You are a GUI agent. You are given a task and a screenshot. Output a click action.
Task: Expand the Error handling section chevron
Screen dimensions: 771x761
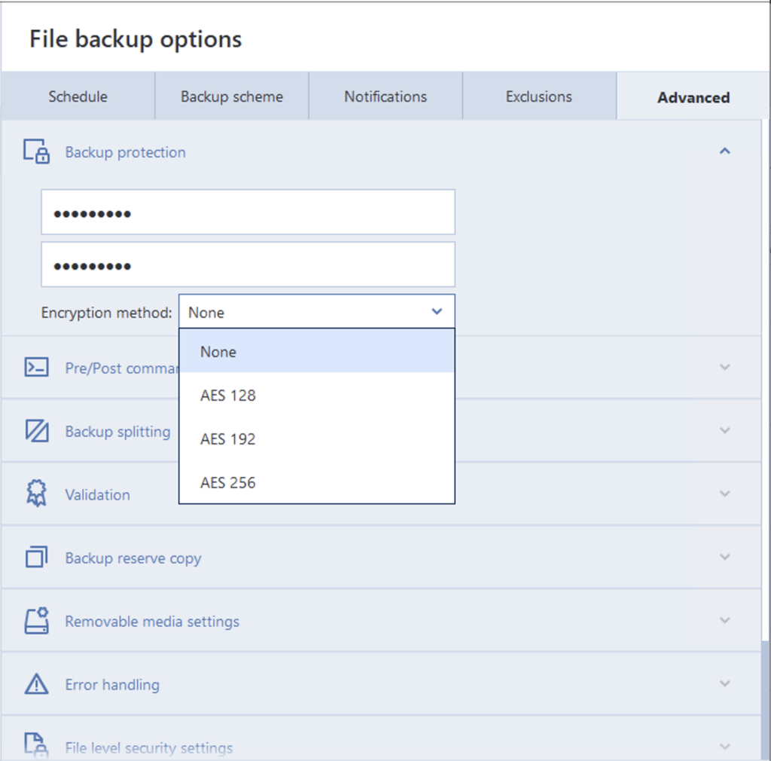point(724,683)
